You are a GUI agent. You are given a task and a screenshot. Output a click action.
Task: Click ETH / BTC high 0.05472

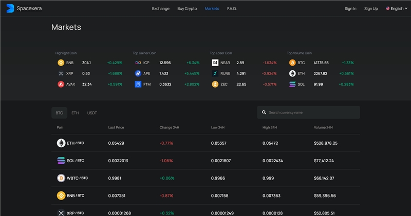(270, 143)
